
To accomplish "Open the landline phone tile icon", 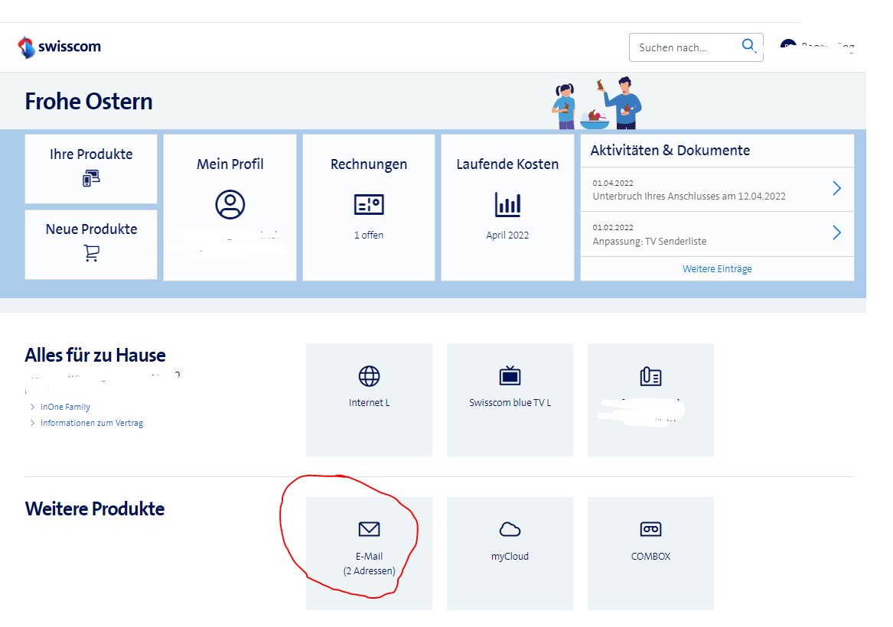I will pyautogui.click(x=650, y=376).
